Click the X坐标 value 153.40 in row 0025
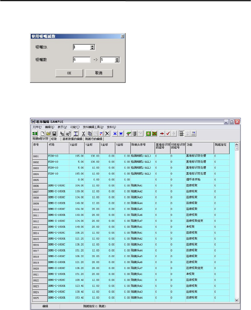Screen dimensions: 251x310 pos(77,298)
